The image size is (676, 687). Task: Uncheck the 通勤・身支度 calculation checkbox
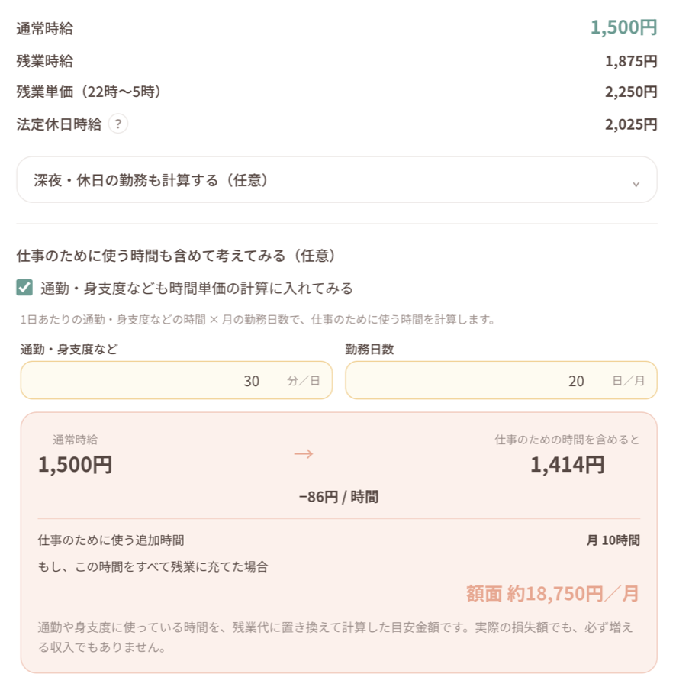(x=24, y=288)
